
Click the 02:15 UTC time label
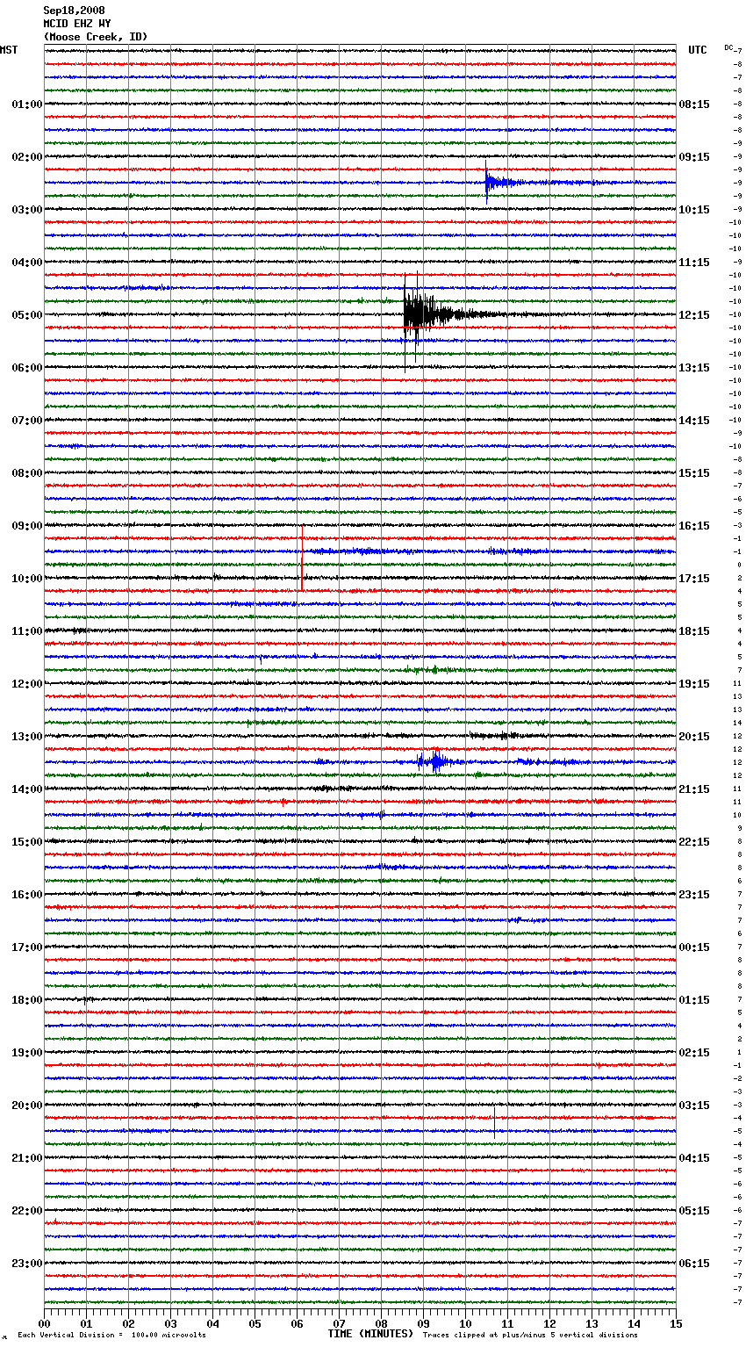pyautogui.click(x=694, y=1053)
